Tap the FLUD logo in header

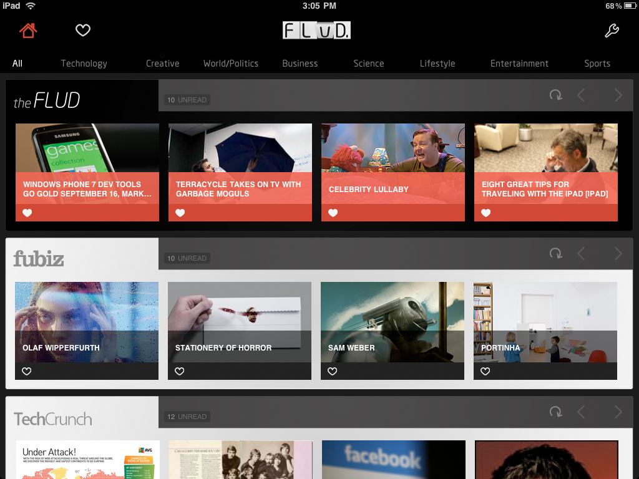(316, 31)
